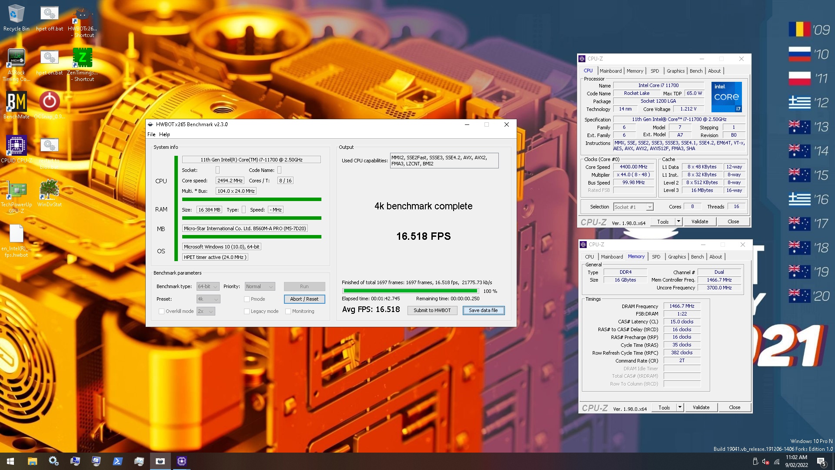Click the DRAM Frequency 1466.7 MHz value

(x=681, y=306)
